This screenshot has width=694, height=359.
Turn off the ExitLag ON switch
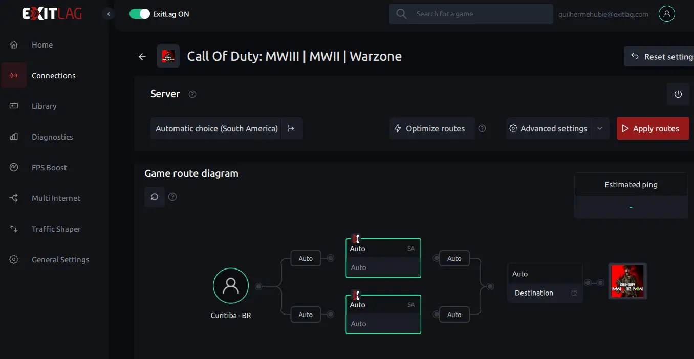click(139, 14)
